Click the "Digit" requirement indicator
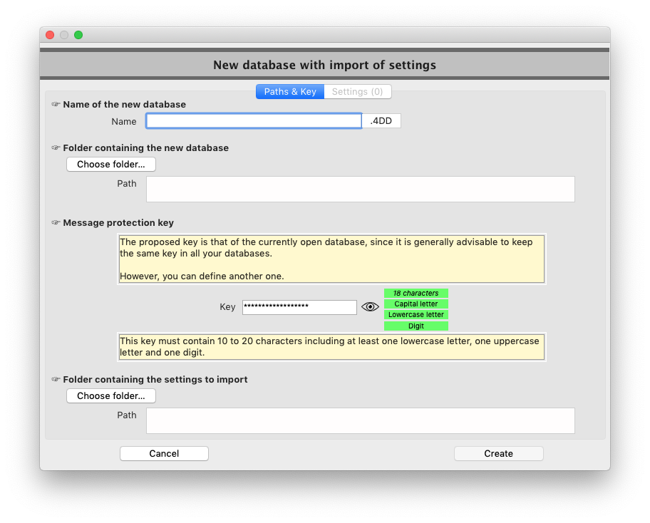Viewport: 650px width, 523px height. [416, 326]
